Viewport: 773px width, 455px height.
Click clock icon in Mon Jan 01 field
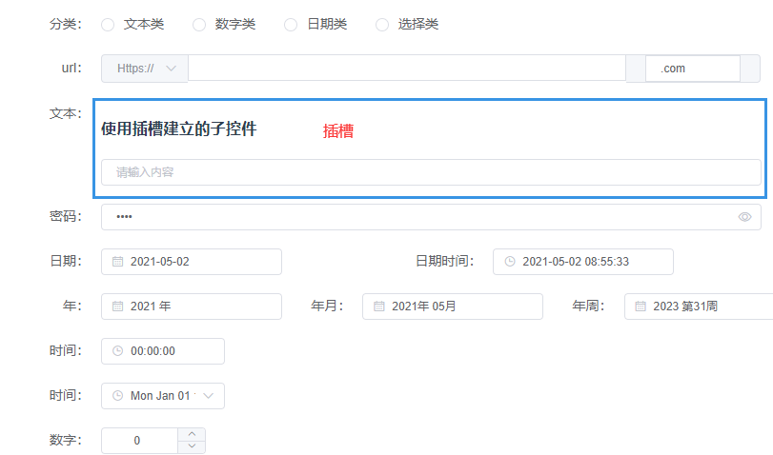coord(117,396)
